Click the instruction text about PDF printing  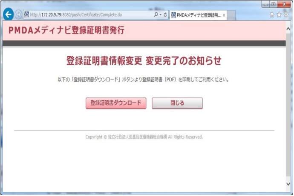point(143,80)
